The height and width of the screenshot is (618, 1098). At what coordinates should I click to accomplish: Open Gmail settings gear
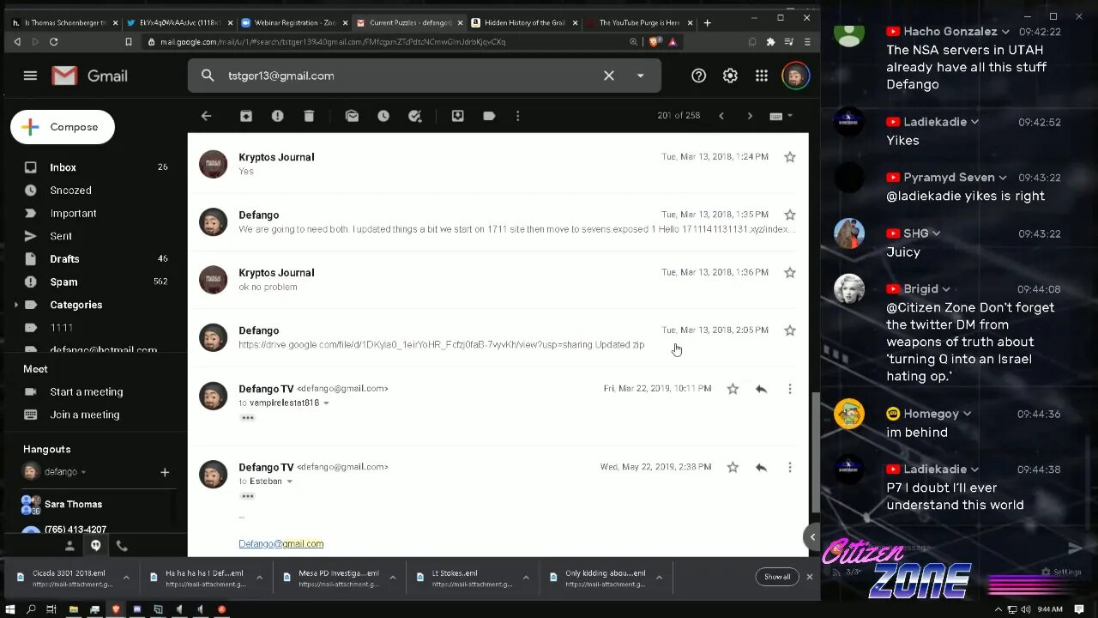730,76
